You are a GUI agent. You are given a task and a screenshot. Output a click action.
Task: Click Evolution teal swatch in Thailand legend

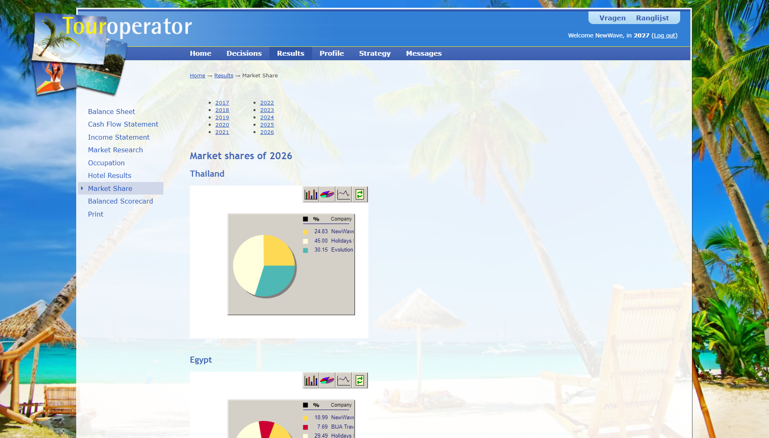click(x=305, y=250)
